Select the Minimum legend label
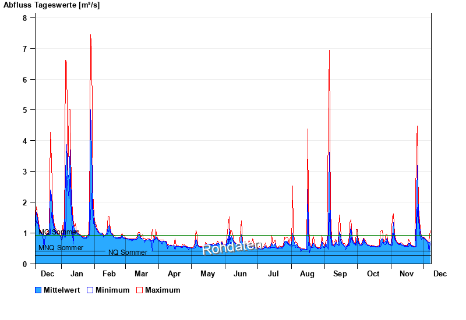 click(112, 290)
